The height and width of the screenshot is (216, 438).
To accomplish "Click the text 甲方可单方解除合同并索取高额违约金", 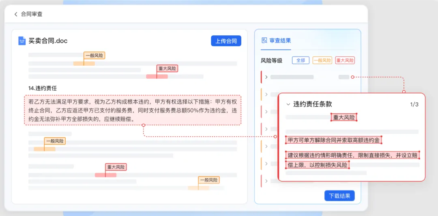I will [x=333, y=140].
